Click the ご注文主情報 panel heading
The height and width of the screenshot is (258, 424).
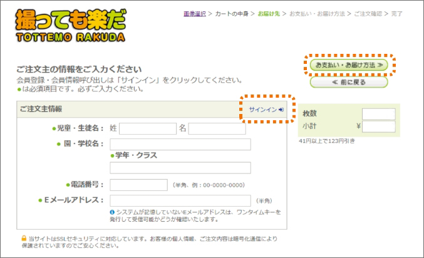click(41, 109)
